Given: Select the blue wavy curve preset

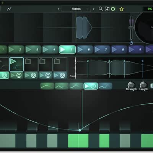Looking at the screenshot, I should (x=105, y=86).
